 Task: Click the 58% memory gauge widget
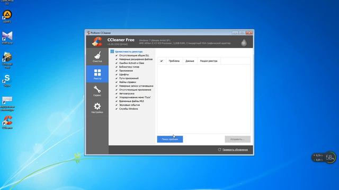pyautogui.click(x=330, y=157)
